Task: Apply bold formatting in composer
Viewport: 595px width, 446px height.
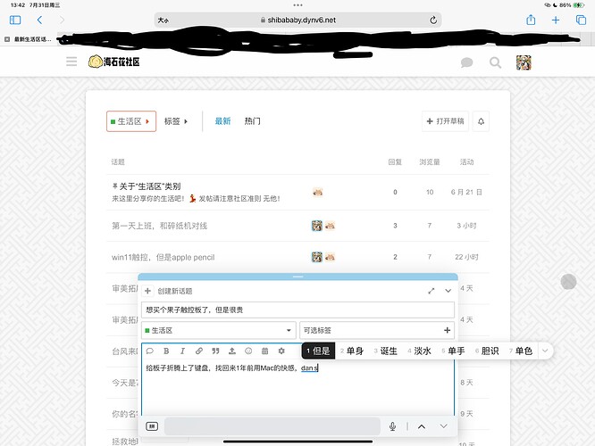Action: coord(166,351)
